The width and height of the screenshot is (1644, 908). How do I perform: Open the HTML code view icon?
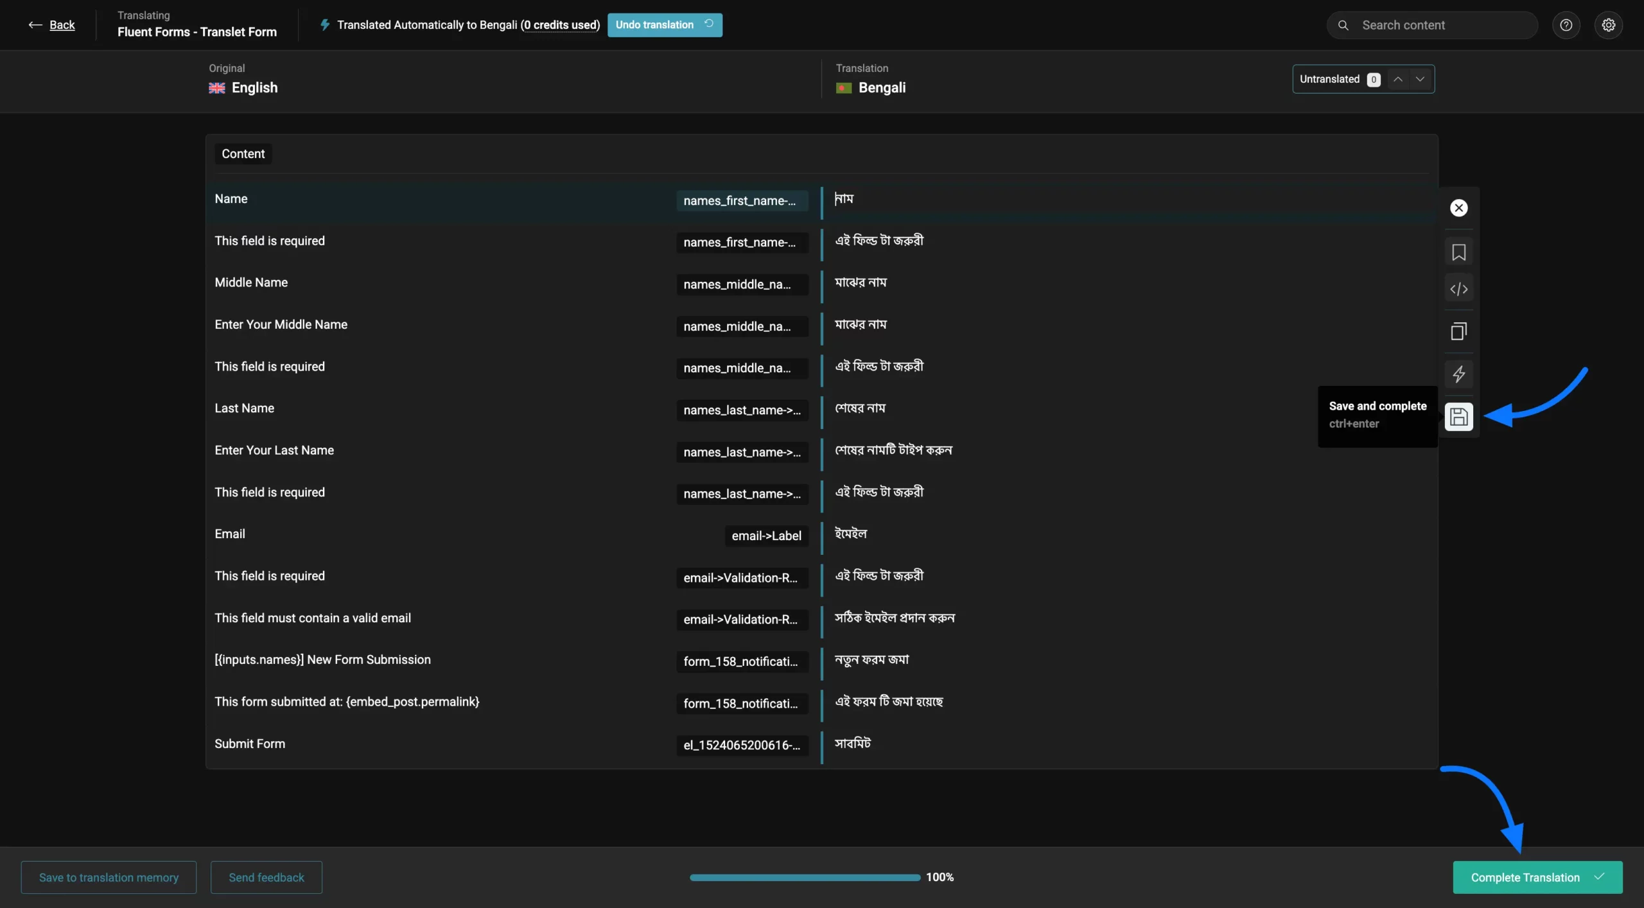(1458, 289)
